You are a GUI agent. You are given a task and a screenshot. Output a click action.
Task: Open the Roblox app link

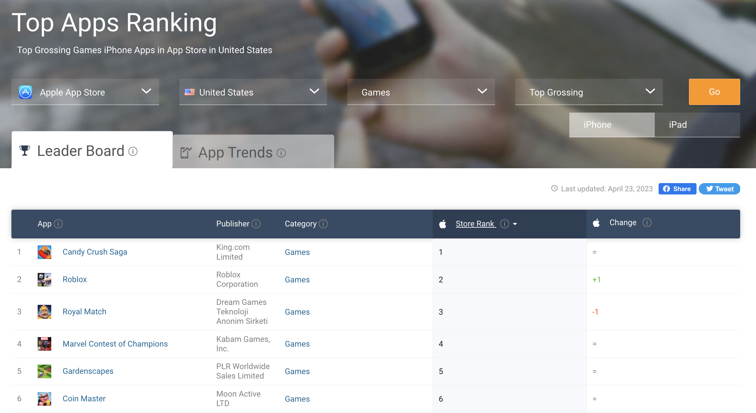point(75,280)
